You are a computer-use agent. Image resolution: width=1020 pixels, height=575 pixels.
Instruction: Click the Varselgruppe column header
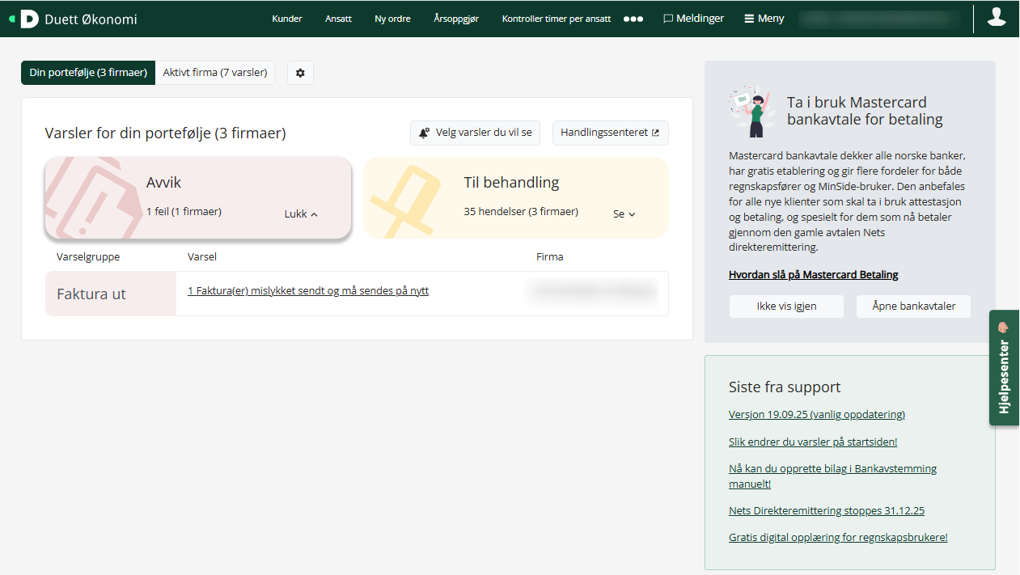coord(88,256)
